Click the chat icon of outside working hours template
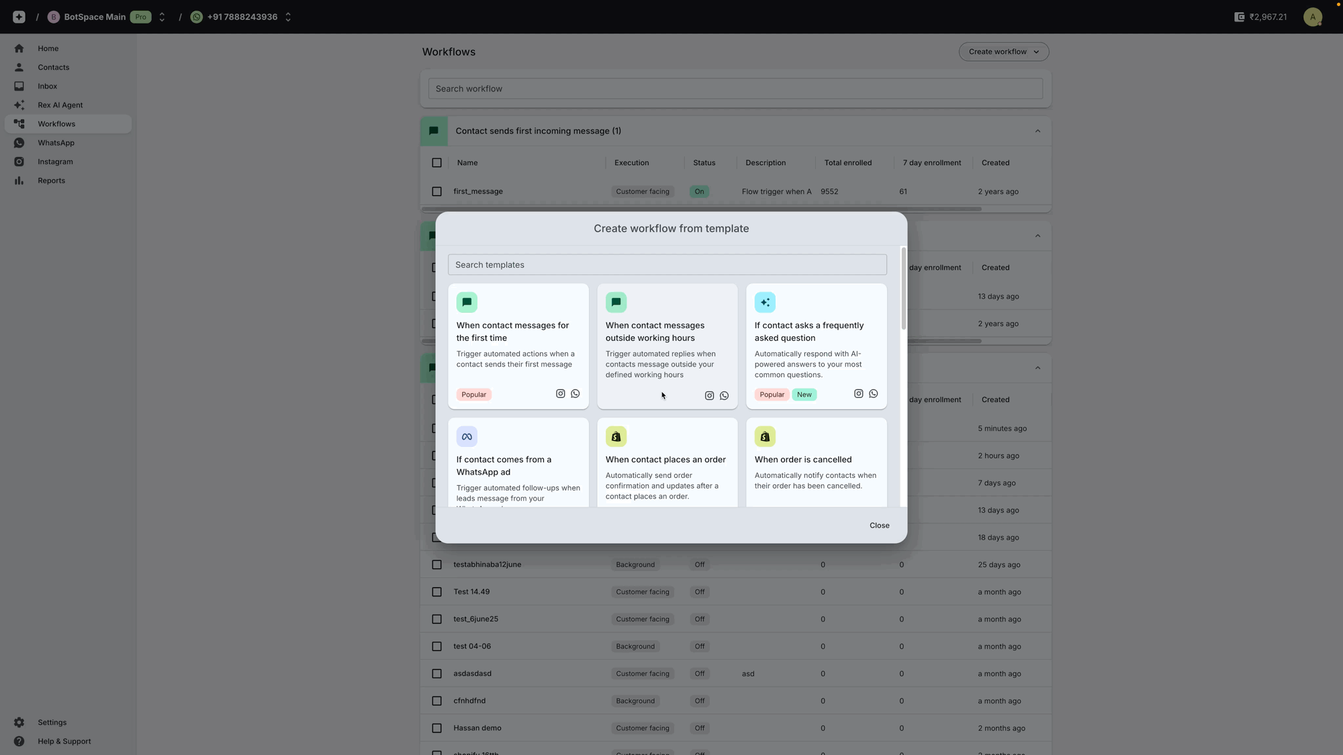The image size is (1343, 755). tap(616, 302)
